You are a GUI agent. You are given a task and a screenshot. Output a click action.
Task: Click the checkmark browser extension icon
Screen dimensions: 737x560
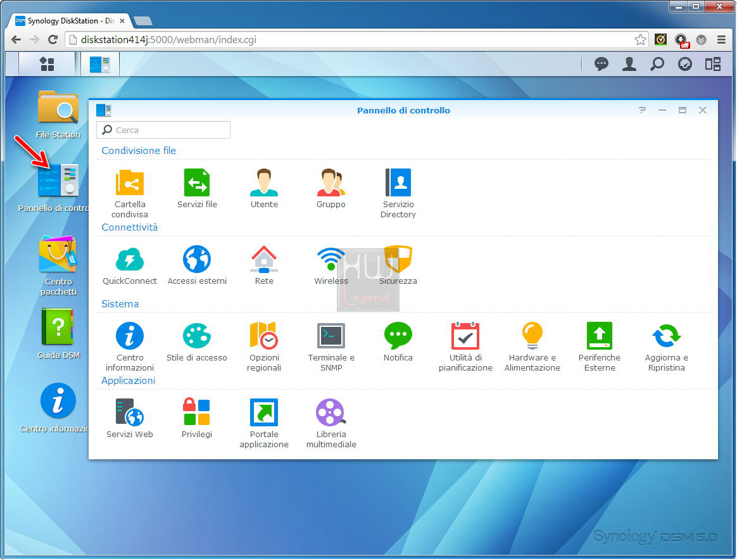point(660,40)
